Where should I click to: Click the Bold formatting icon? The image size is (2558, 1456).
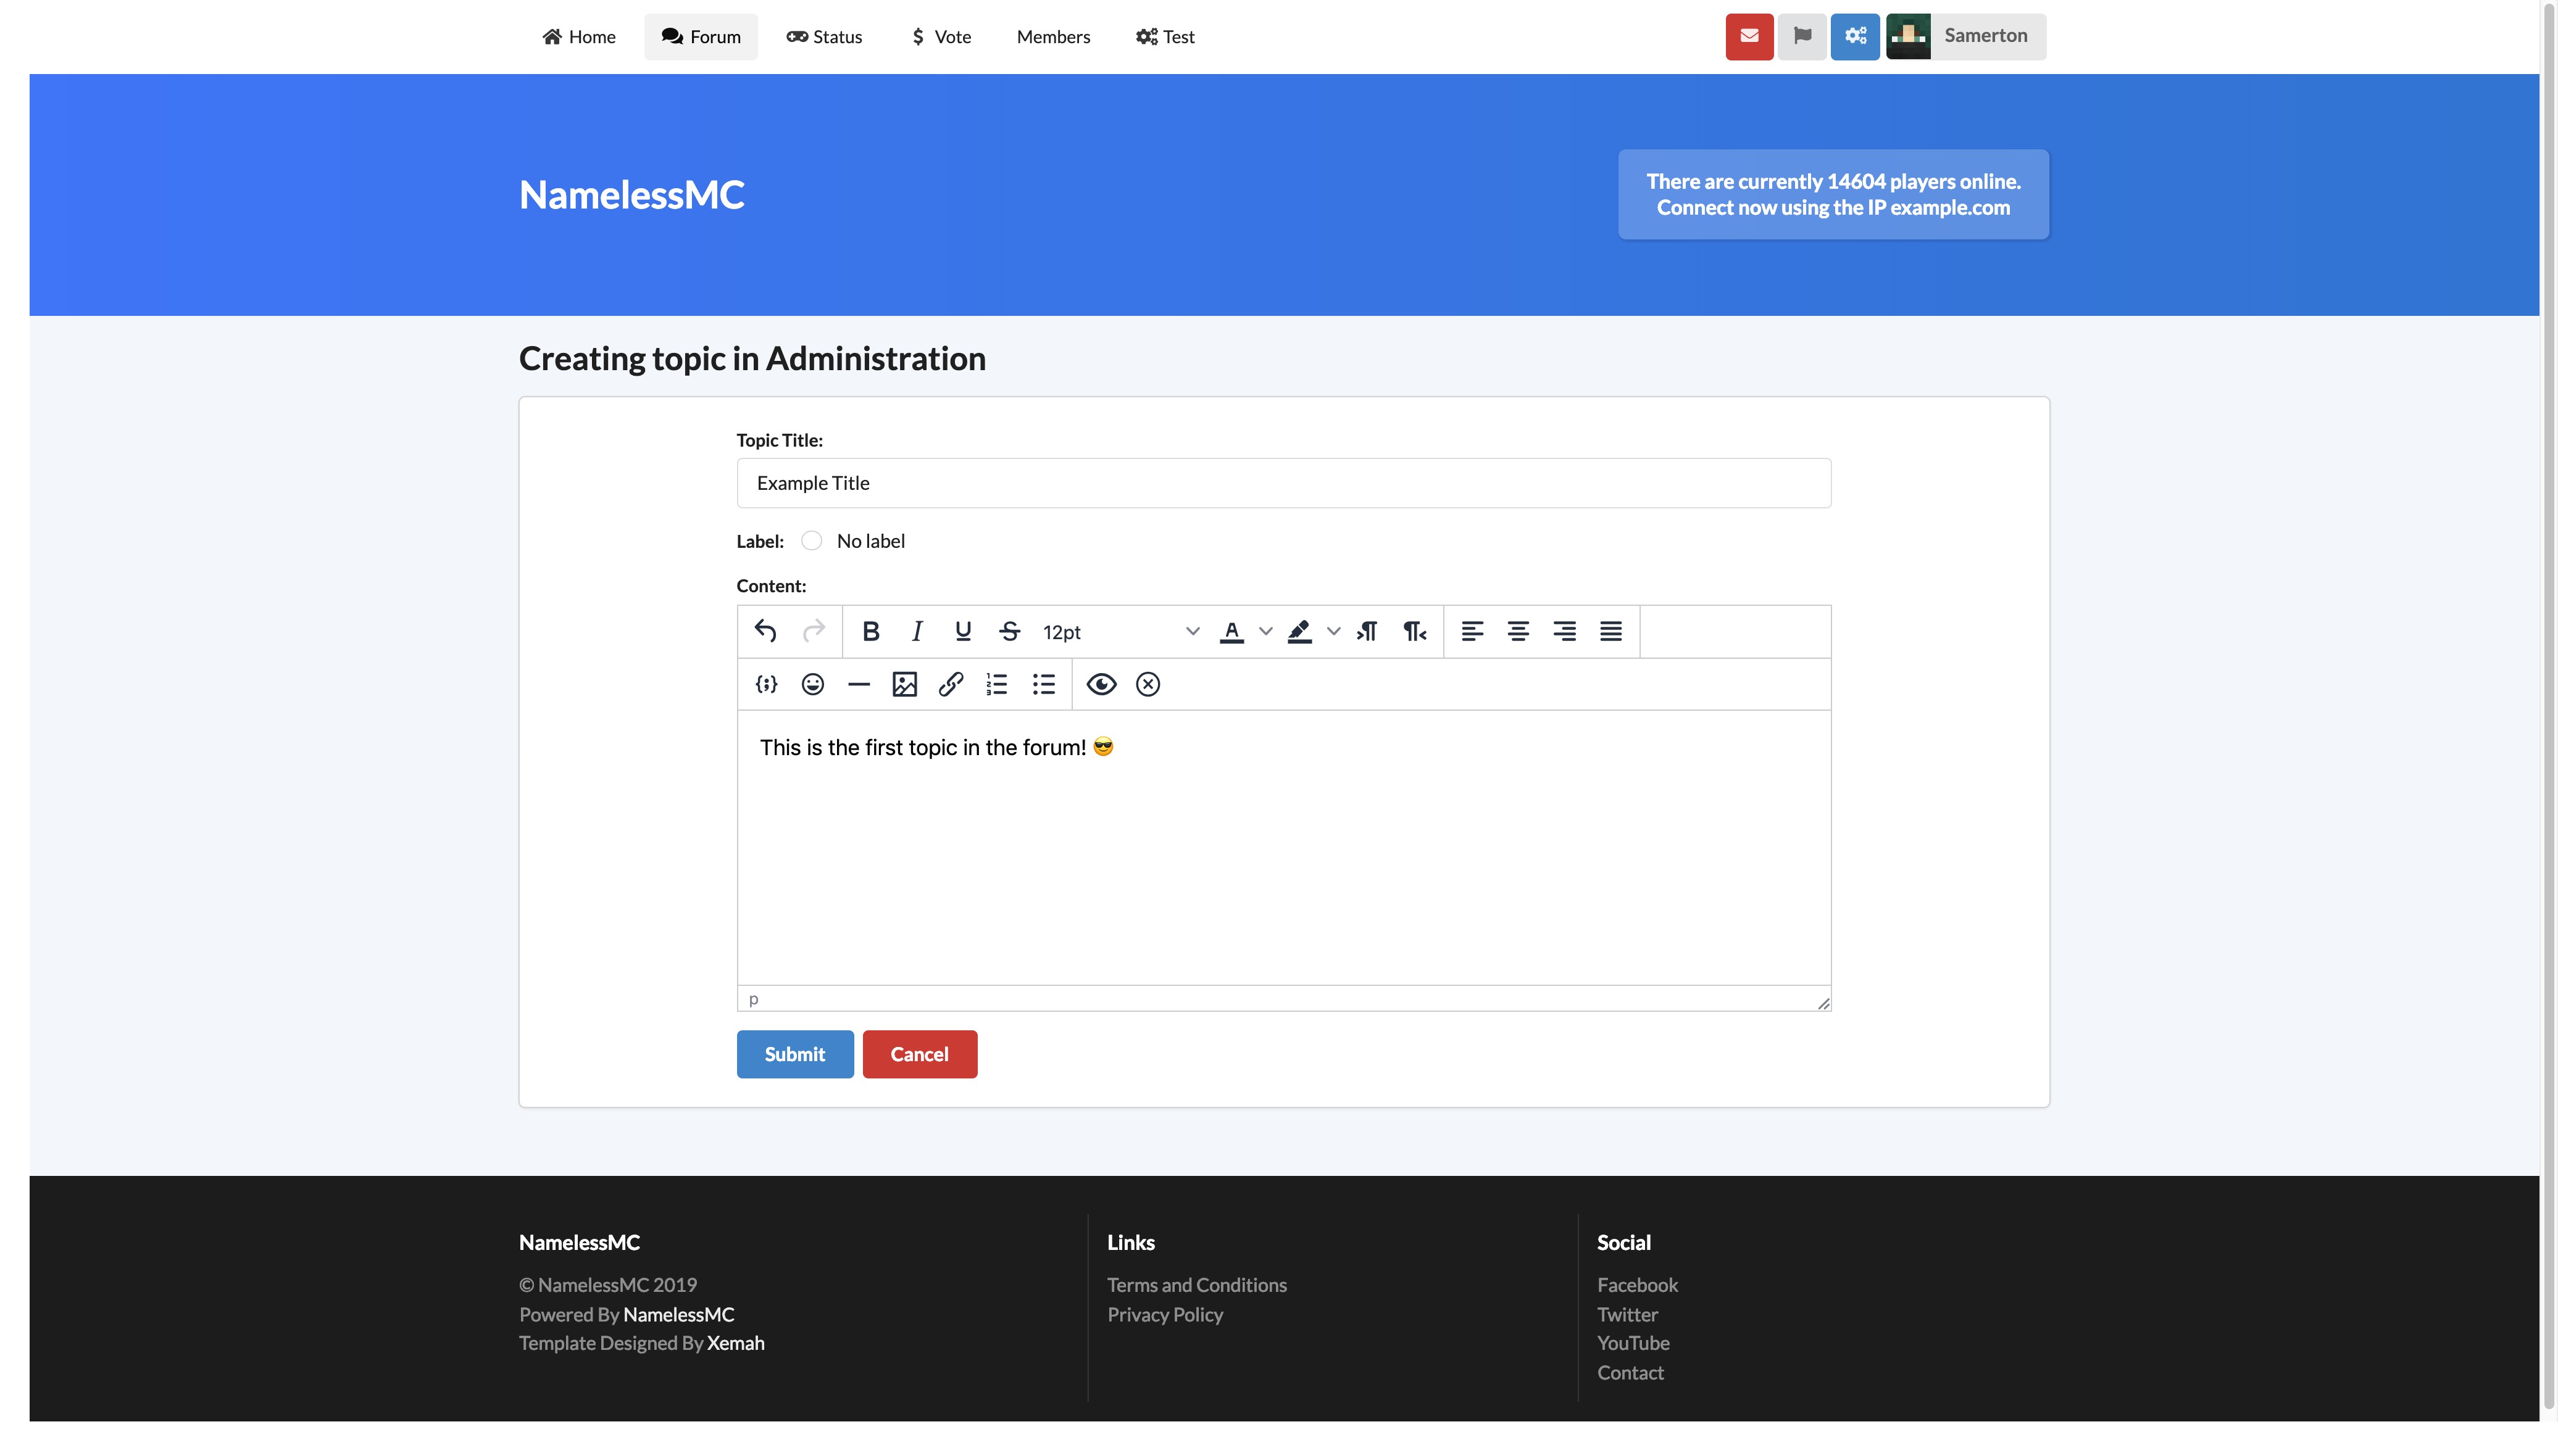click(x=870, y=631)
